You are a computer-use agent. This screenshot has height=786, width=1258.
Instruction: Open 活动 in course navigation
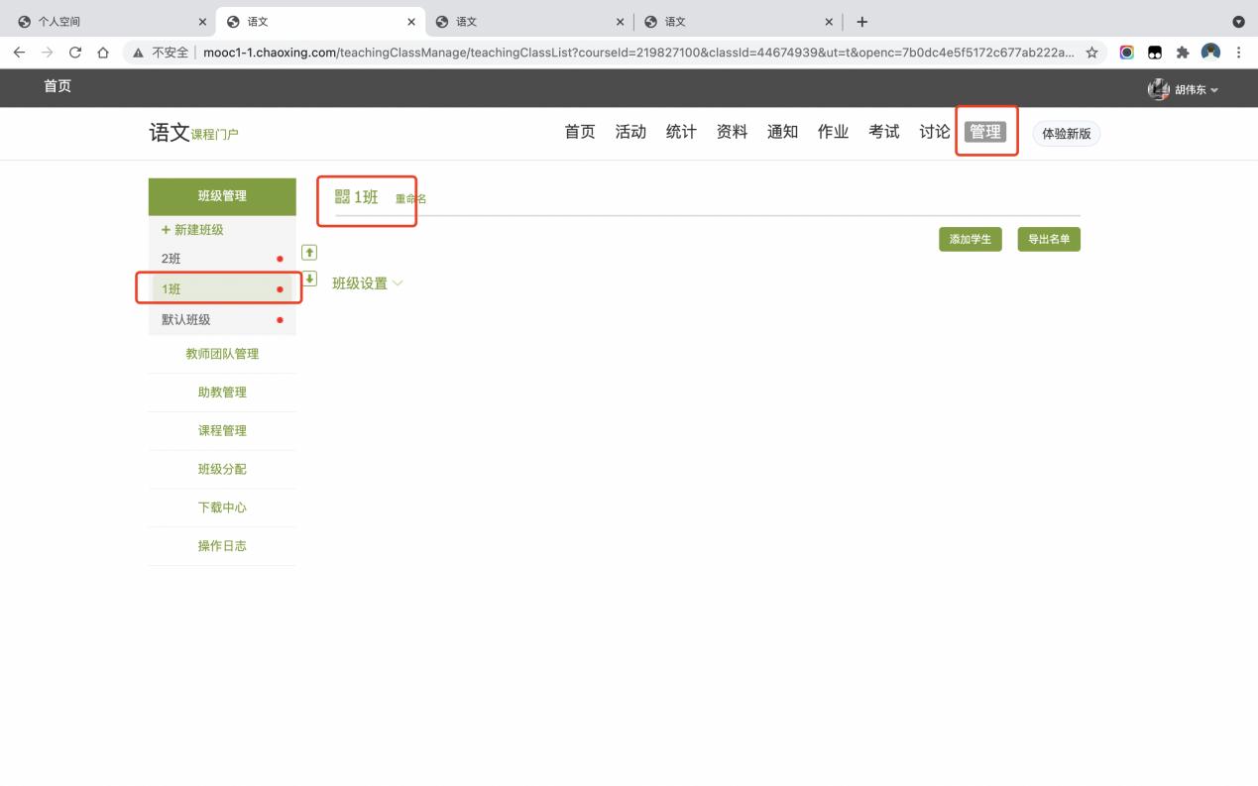pos(630,132)
